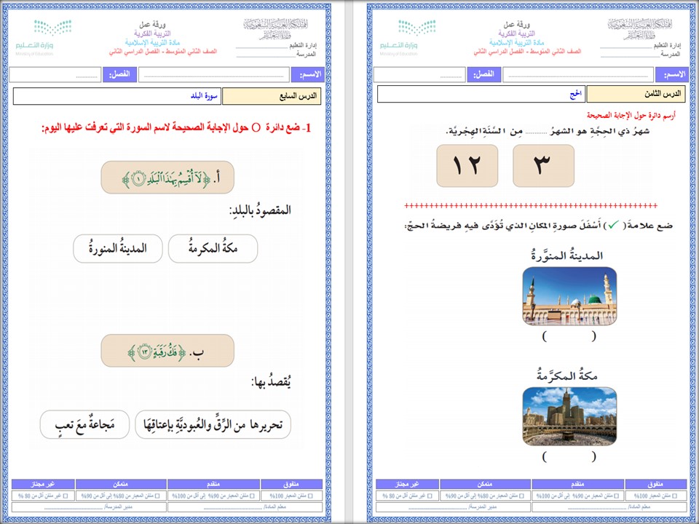Click the class input field on the right page

(x=419, y=75)
